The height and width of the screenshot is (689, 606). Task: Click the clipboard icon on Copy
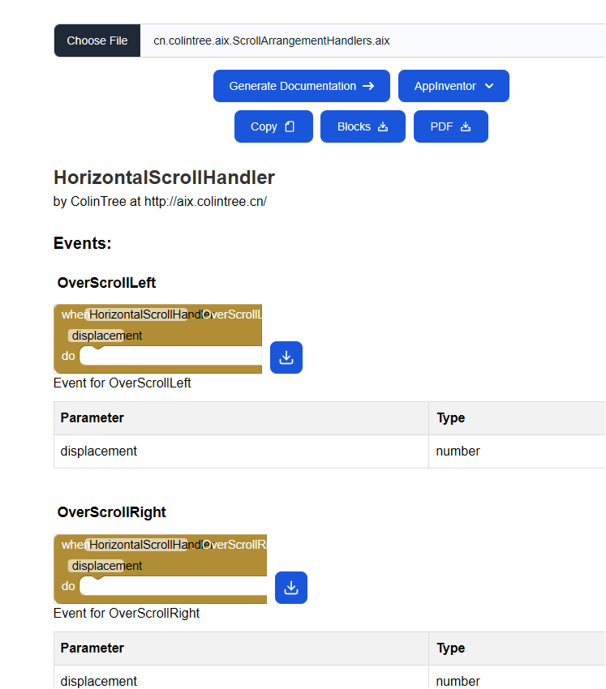click(290, 126)
